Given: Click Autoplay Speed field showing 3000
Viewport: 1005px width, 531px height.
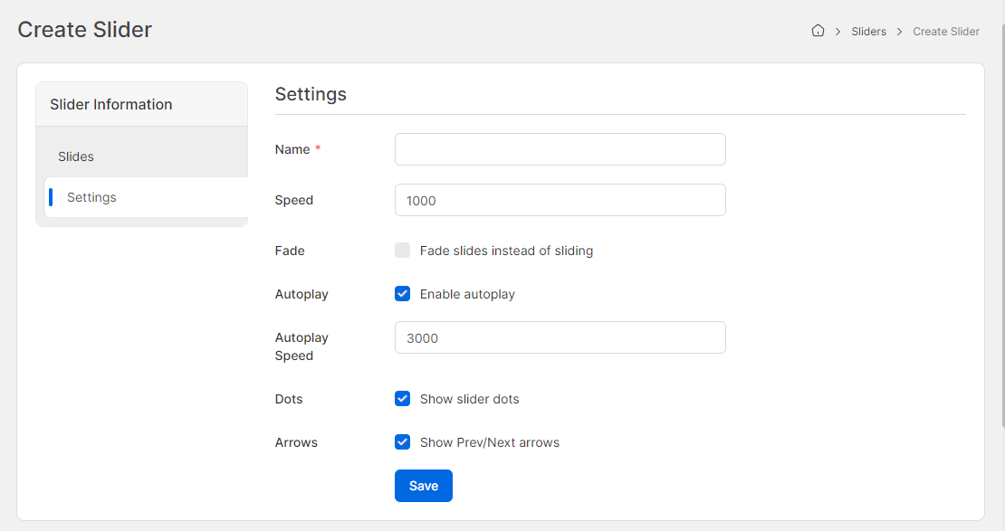Looking at the screenshot, I should click(560, 337).
